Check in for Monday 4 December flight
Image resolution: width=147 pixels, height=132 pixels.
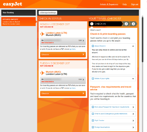coord(63,54)
